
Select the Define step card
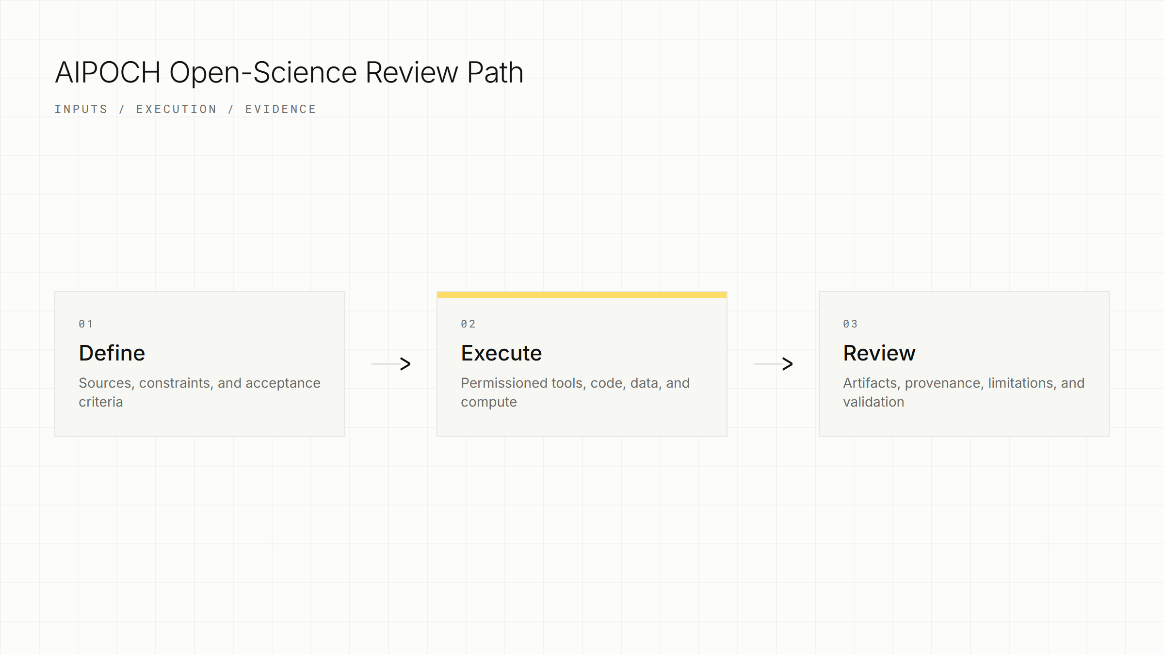tap(200, 364)
